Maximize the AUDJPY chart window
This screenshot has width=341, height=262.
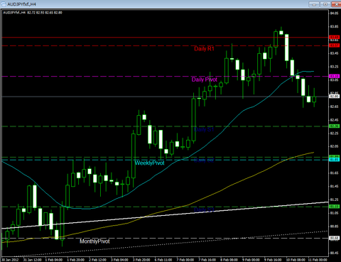(325, 4)
